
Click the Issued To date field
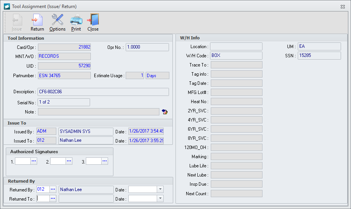(x=146, y=141)
